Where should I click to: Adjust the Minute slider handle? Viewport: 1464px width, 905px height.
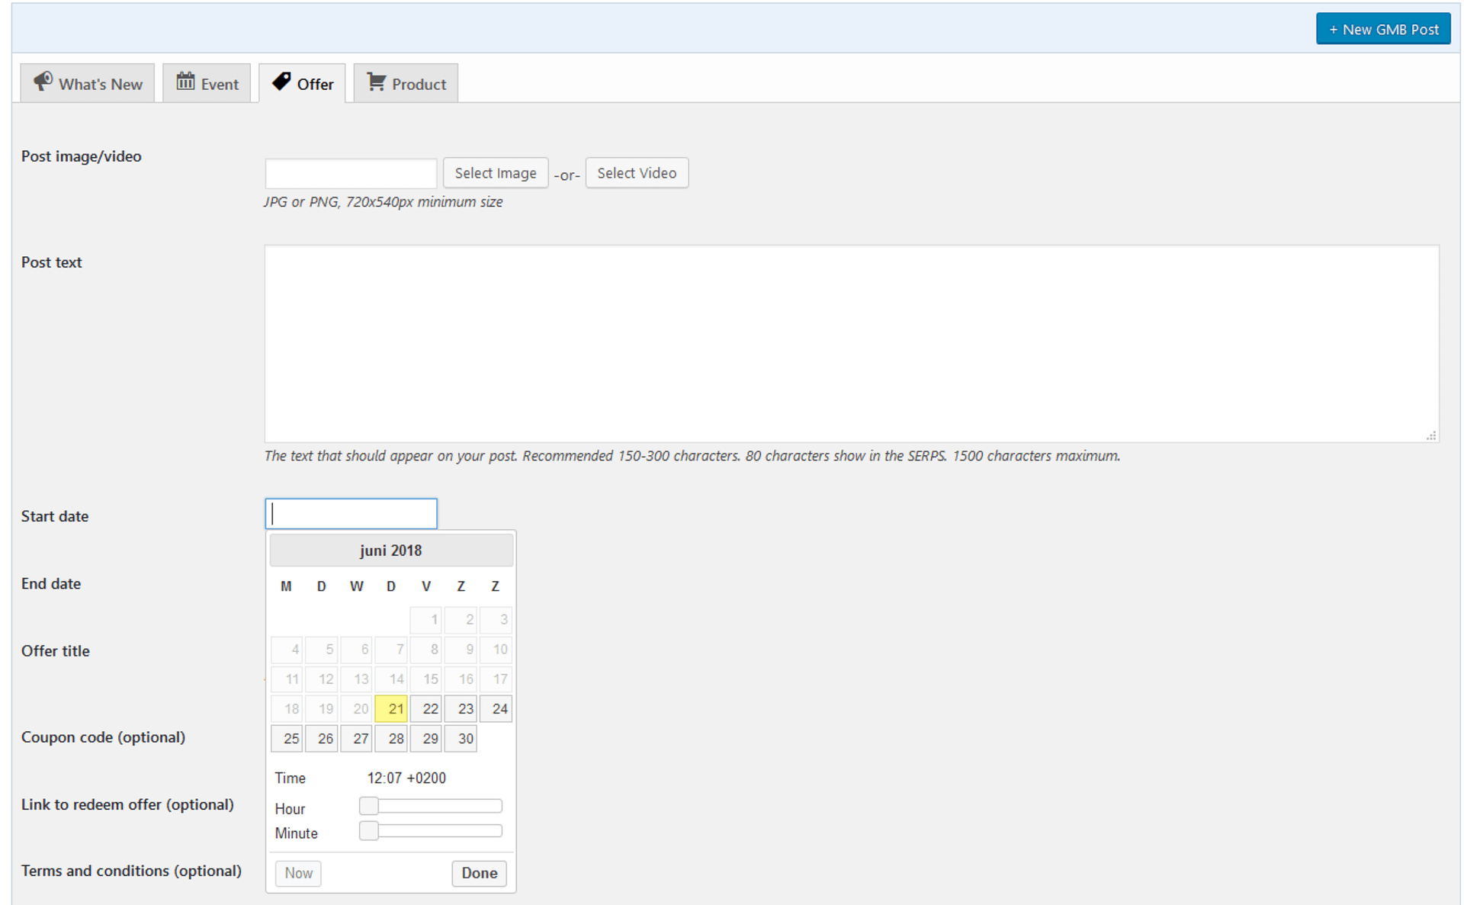click(x=369, y=831)
